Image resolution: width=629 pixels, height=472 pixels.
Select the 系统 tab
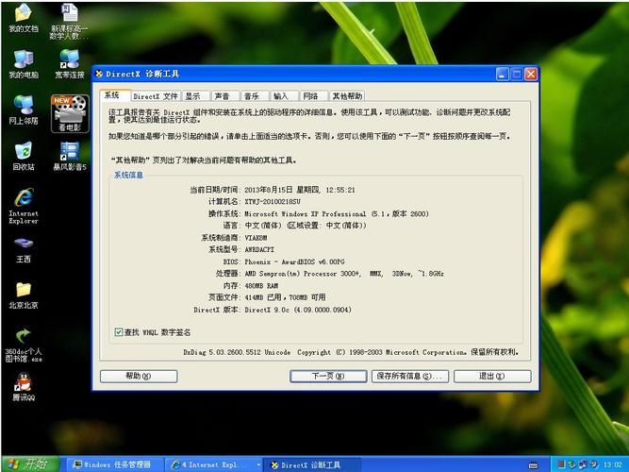coord(115,95)
